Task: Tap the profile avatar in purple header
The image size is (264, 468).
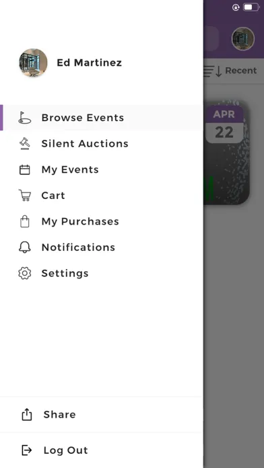Action: pos(242,39)
